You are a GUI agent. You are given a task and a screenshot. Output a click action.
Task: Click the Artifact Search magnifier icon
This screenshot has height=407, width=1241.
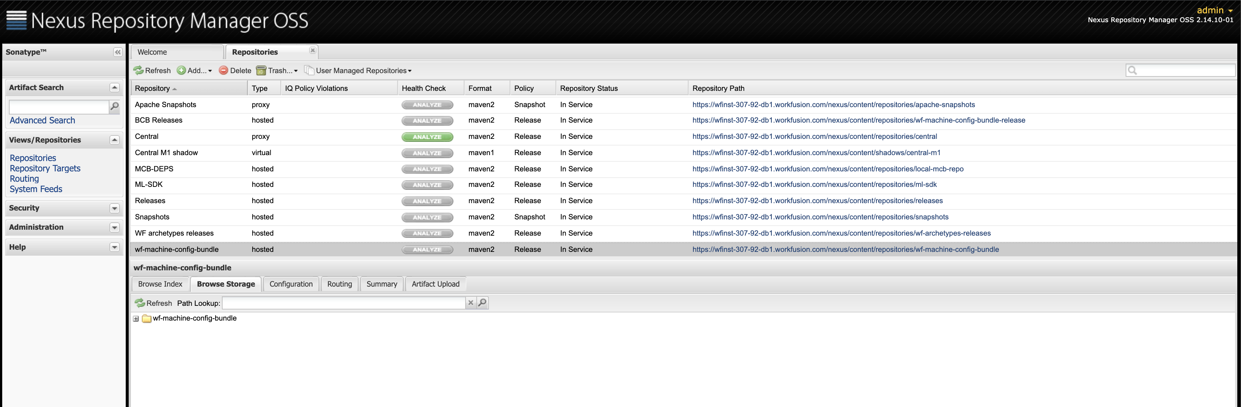(115, 106)
